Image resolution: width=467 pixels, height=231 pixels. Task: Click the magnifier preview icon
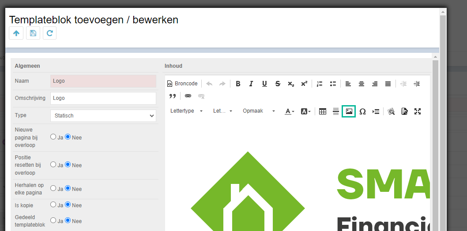pyautogui.click(x=391, y=111)
